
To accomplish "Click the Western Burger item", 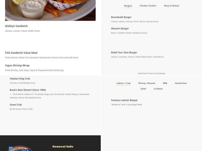I will (120, 28).
